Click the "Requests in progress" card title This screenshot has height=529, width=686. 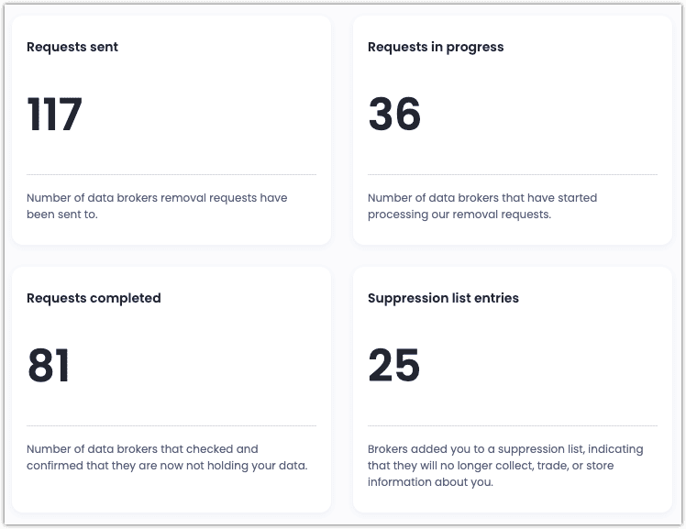(x=436, y=47)
